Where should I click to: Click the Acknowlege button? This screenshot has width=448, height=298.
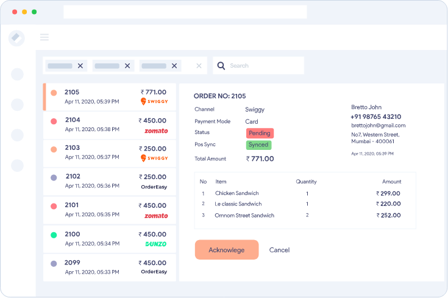(x=227, y=250)
